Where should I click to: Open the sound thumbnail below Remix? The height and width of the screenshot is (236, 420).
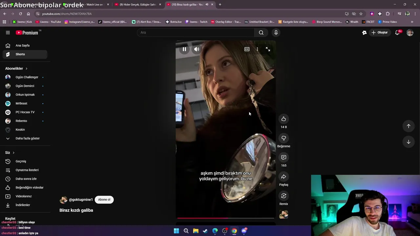(283, 214)
